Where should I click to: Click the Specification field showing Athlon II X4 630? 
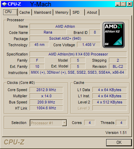pos(78,54)
